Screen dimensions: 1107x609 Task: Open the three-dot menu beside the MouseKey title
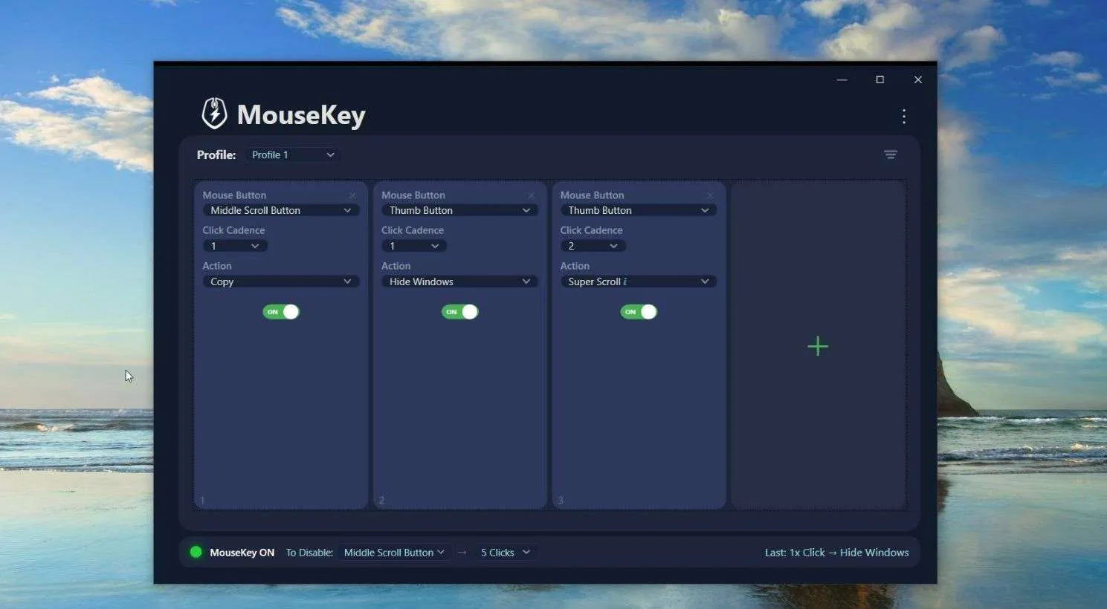903,116
